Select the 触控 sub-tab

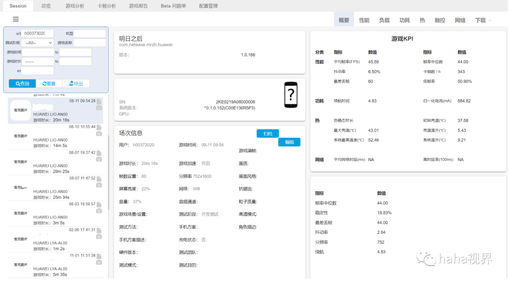pyautogui.click(x=440, y=20)
